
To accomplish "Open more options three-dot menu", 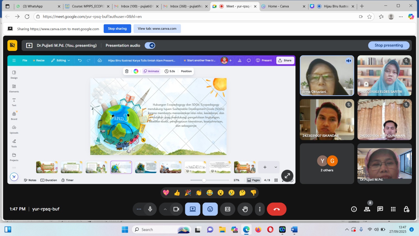I will (x=260, y=209).
